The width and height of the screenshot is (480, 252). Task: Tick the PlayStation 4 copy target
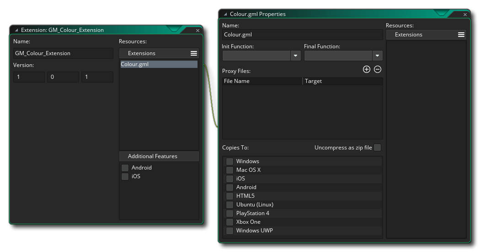[x=229, y=213]
